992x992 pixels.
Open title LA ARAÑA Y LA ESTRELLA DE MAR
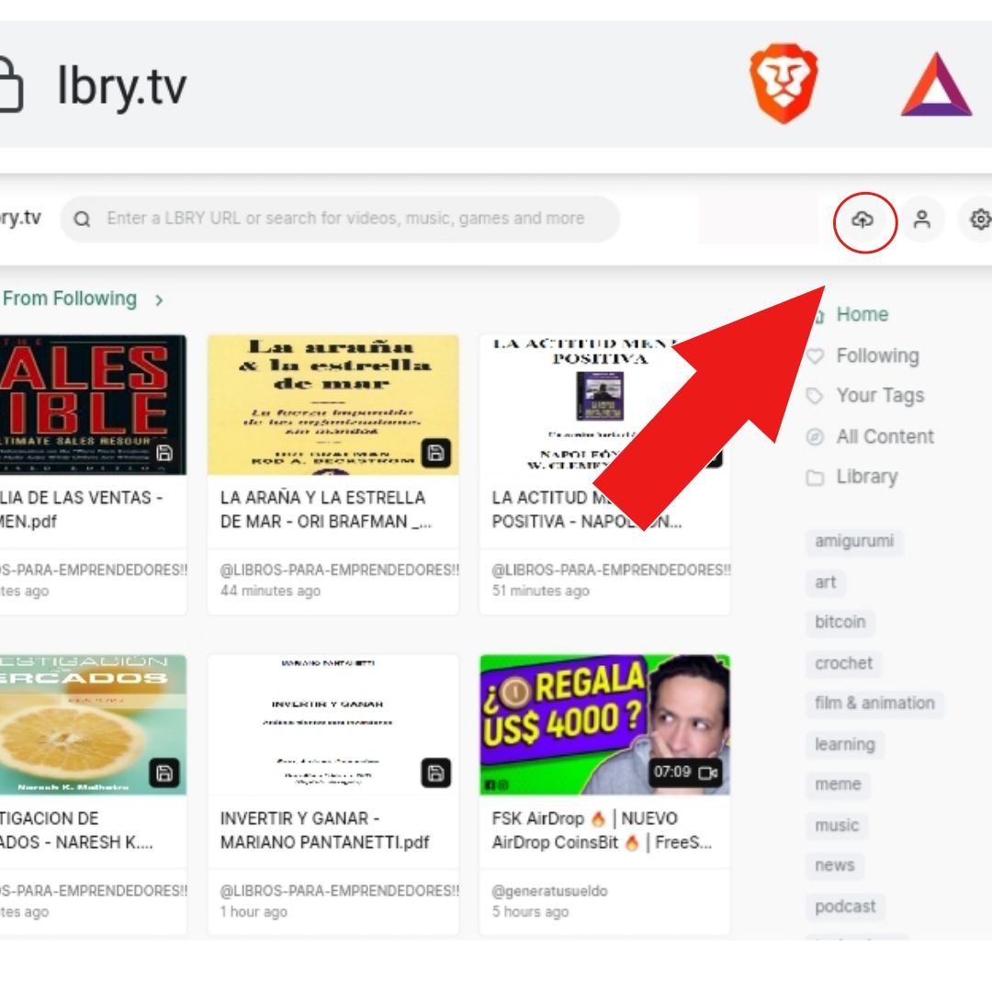325,509
